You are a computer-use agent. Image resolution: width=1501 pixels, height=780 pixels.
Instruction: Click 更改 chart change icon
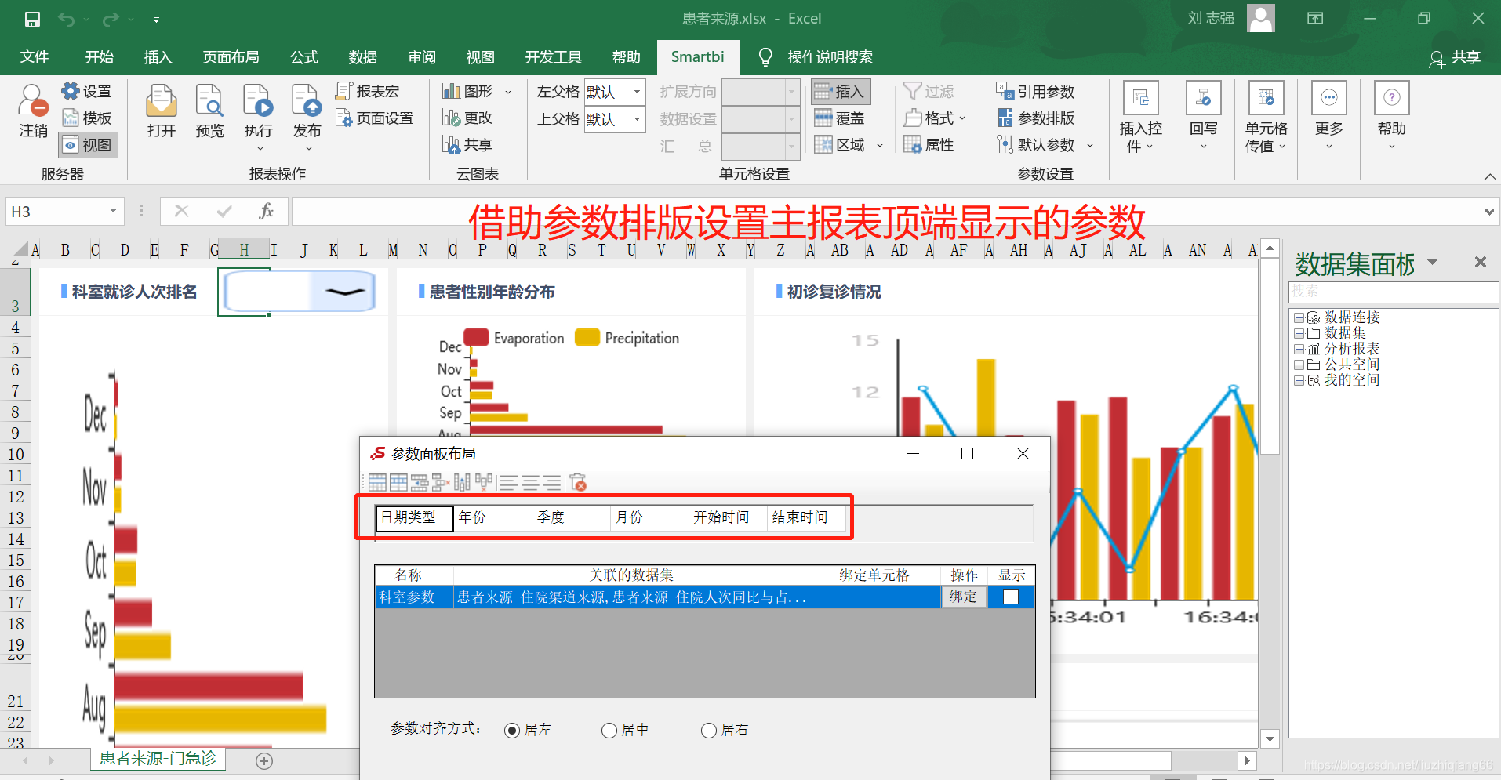coord(467,118)
